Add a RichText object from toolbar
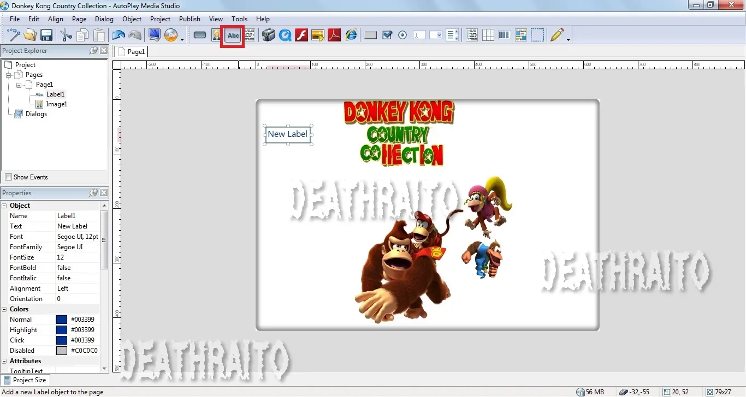The width and height of the screenshot is (746, 397). tap(521, 35)
